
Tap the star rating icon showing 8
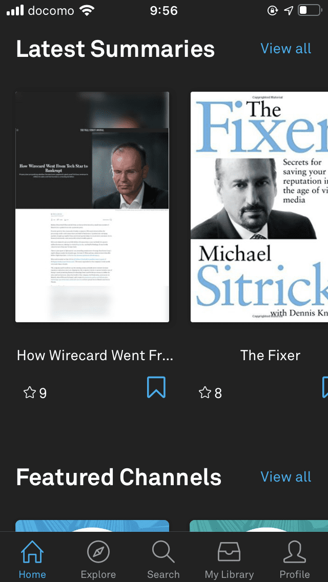[x=204, y=392]
